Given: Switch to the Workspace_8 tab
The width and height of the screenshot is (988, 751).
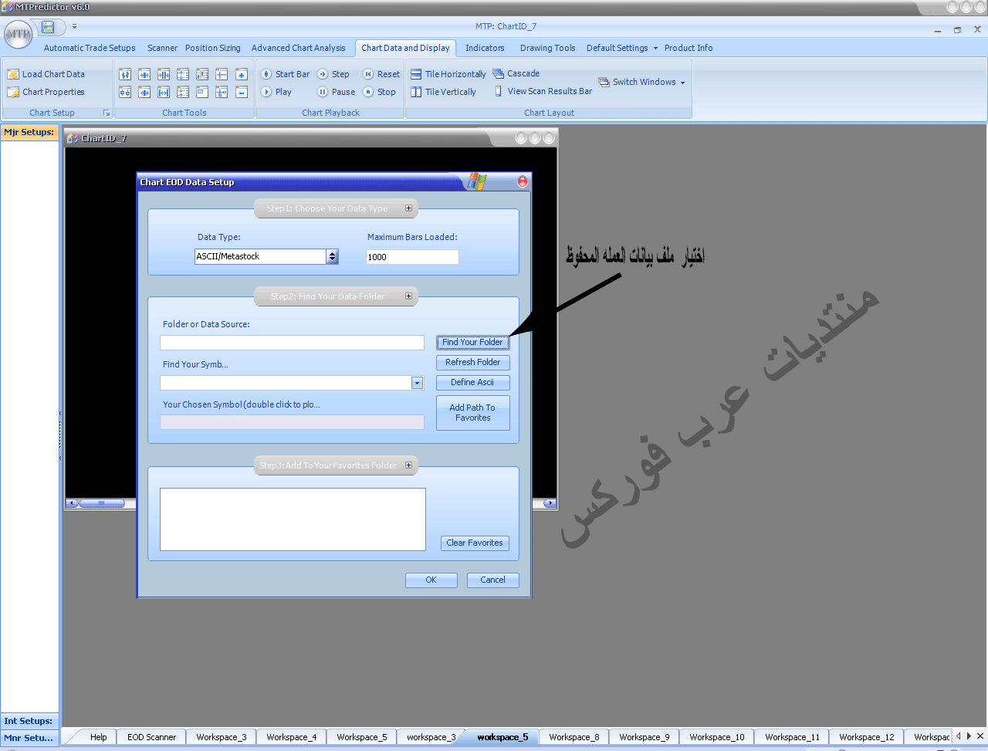Looking at the screenshot, I should [574, 737].
